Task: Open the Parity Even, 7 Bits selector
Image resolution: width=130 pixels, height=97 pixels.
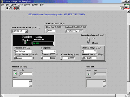Action: coord(75,31)
